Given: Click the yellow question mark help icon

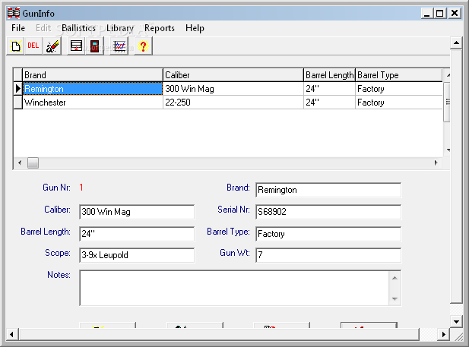Looking at the screenshot, I should point(143,46).
